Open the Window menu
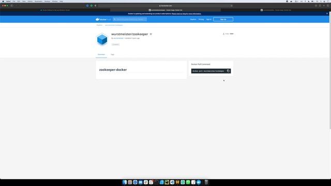The height and width of the screenshot is (186, 331). point(55,1)
